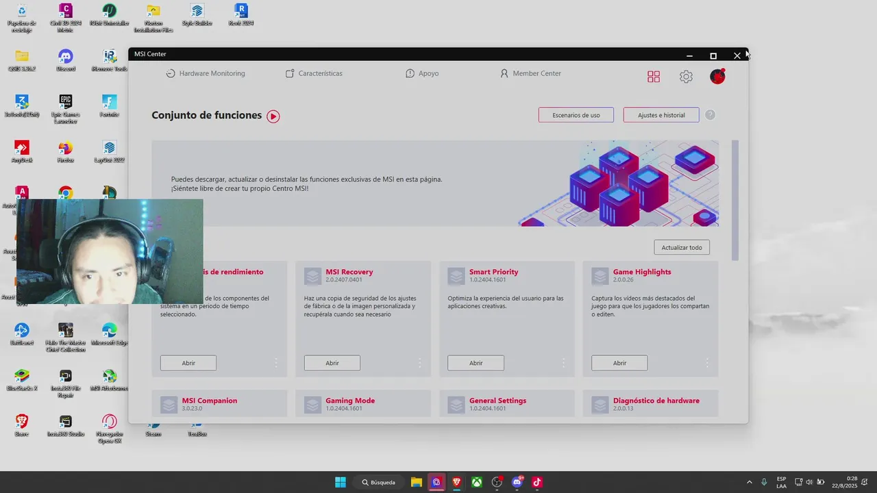The image size is (877, 493).
Task: Open the Member Center tab
Action: (530, 73)
